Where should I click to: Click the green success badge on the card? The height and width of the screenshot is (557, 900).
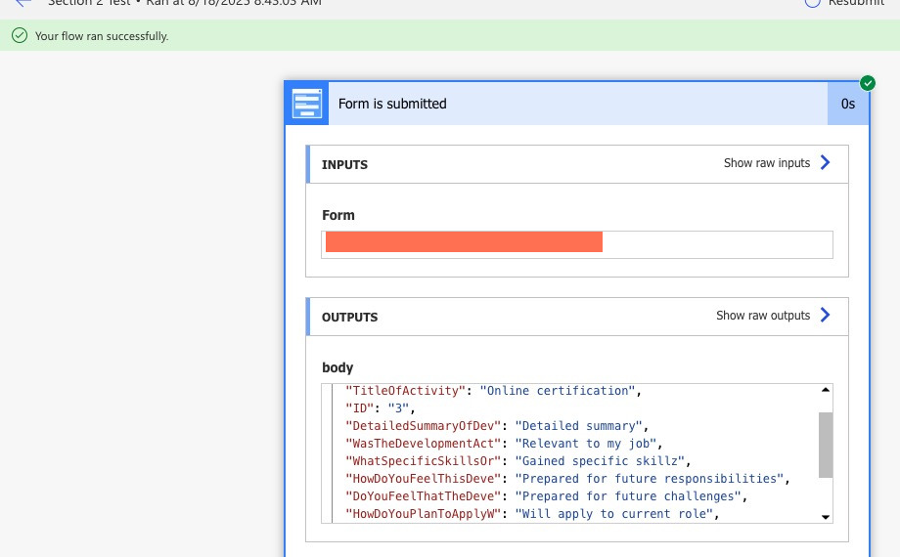867,83
